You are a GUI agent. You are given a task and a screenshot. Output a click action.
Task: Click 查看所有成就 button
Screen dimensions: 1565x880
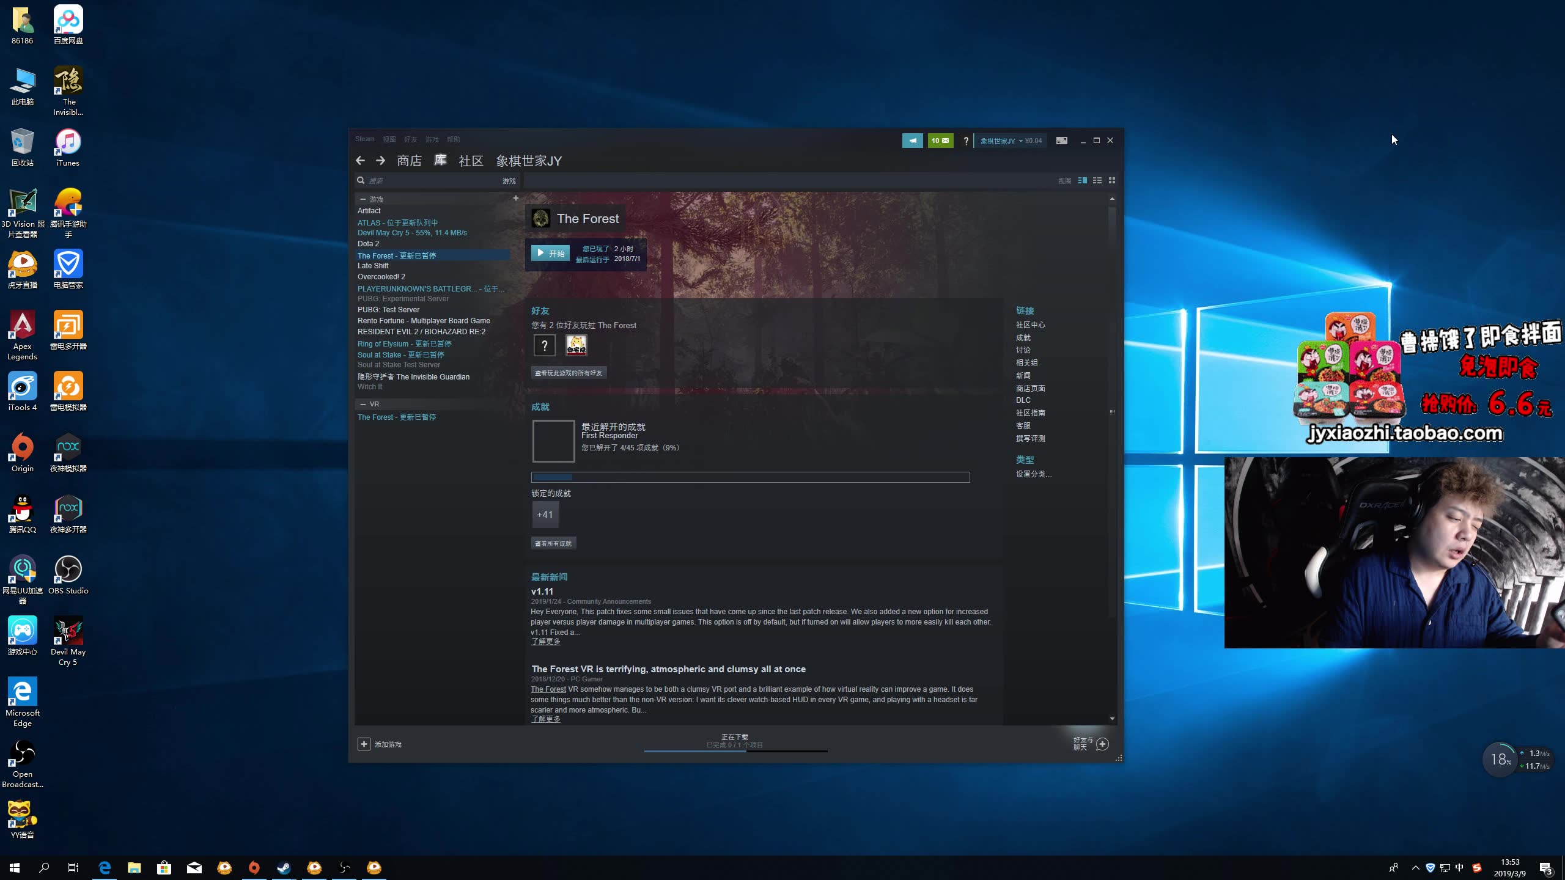pyautogui.click(x=553, y=543)
